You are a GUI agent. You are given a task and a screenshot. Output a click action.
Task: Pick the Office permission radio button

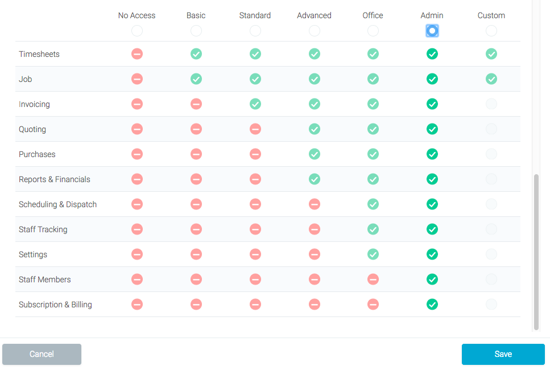[373, 31]
